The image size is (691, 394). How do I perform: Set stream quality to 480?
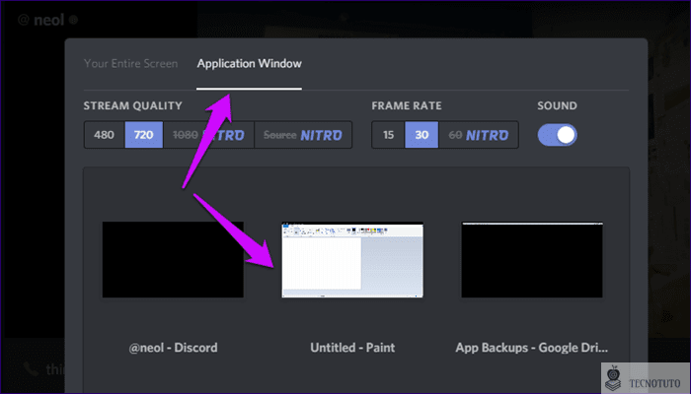(104, 135)
